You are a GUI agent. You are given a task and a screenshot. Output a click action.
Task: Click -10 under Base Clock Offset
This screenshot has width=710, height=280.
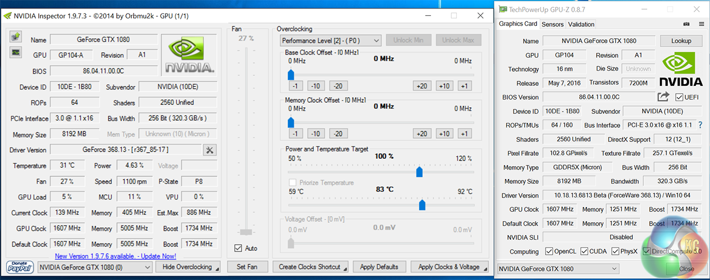coord(316,86)
